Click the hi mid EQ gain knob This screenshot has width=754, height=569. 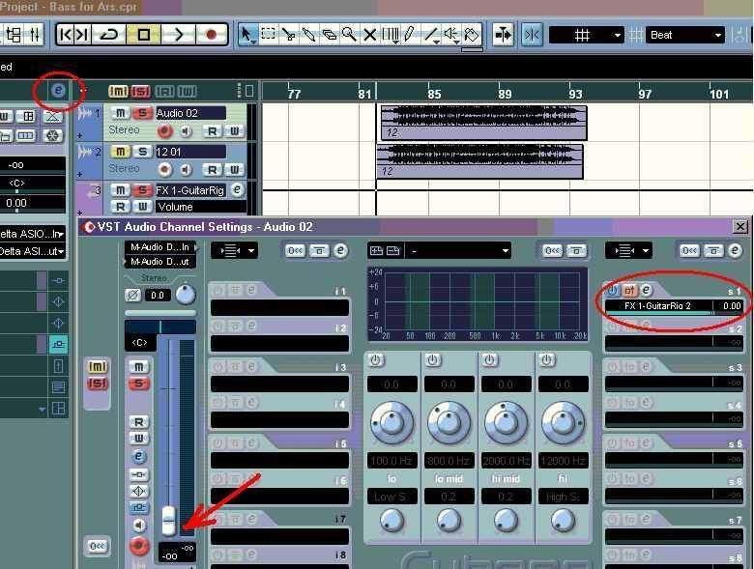(x=506, y=422)
